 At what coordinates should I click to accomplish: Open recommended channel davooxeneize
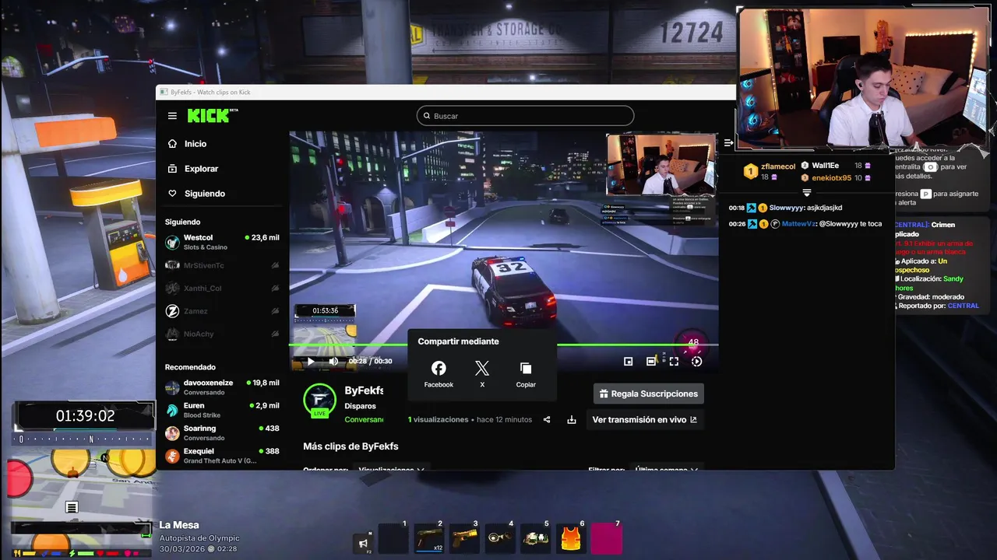tap(222, 387)
